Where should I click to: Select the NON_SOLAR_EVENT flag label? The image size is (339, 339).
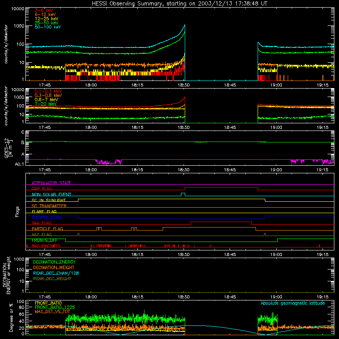point(51,195)
